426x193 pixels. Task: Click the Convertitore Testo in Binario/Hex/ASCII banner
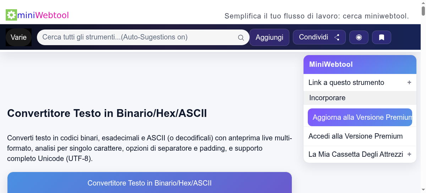(149, 183)
